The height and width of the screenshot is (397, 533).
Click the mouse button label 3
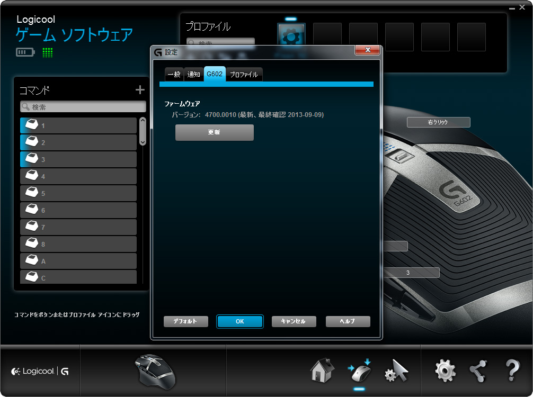coord(411,273)
